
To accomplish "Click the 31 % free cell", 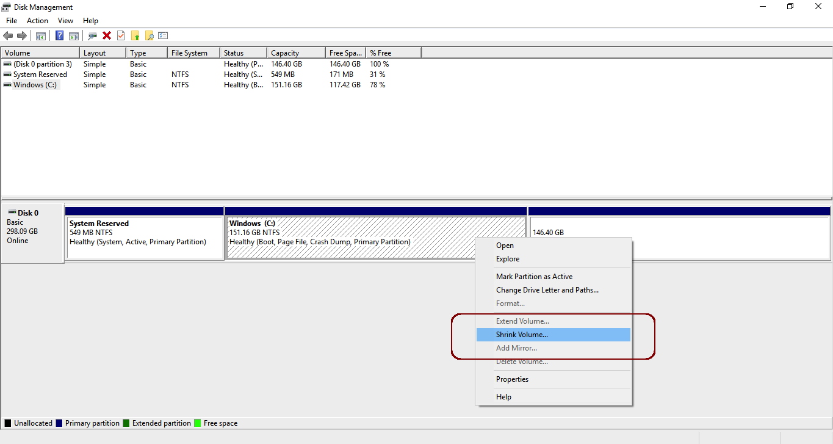I will [378, 75].
